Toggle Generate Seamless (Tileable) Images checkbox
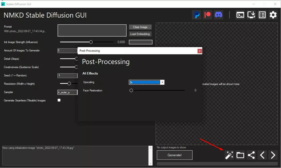The height and width of the screenshot is (168, 281). 59,100
